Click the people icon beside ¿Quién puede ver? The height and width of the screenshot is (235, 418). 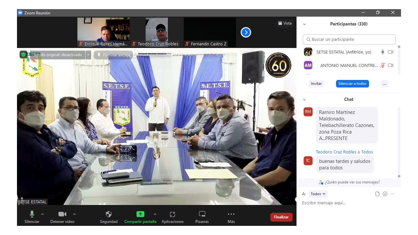[321, 182]
